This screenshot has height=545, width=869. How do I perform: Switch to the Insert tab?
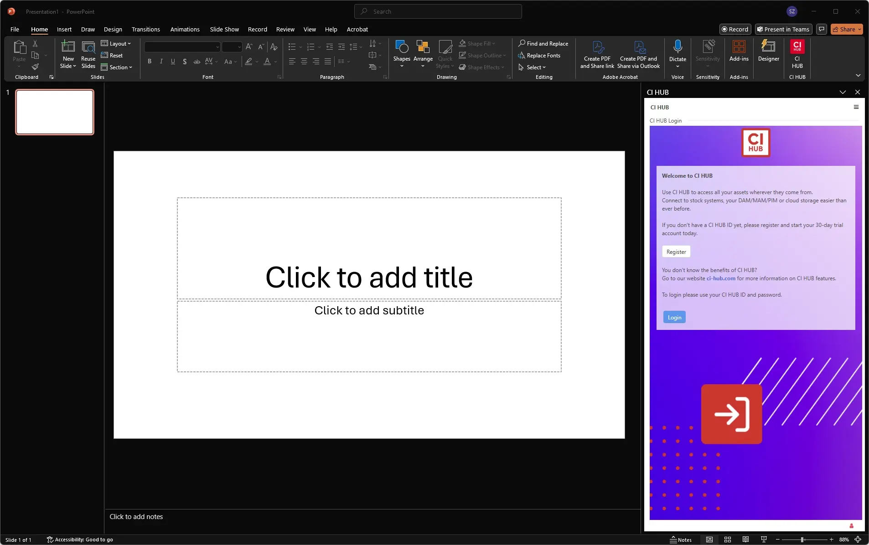coord(64,29)
